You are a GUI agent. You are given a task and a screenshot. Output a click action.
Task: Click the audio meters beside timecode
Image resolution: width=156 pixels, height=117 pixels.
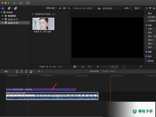(x=123, y=67)
